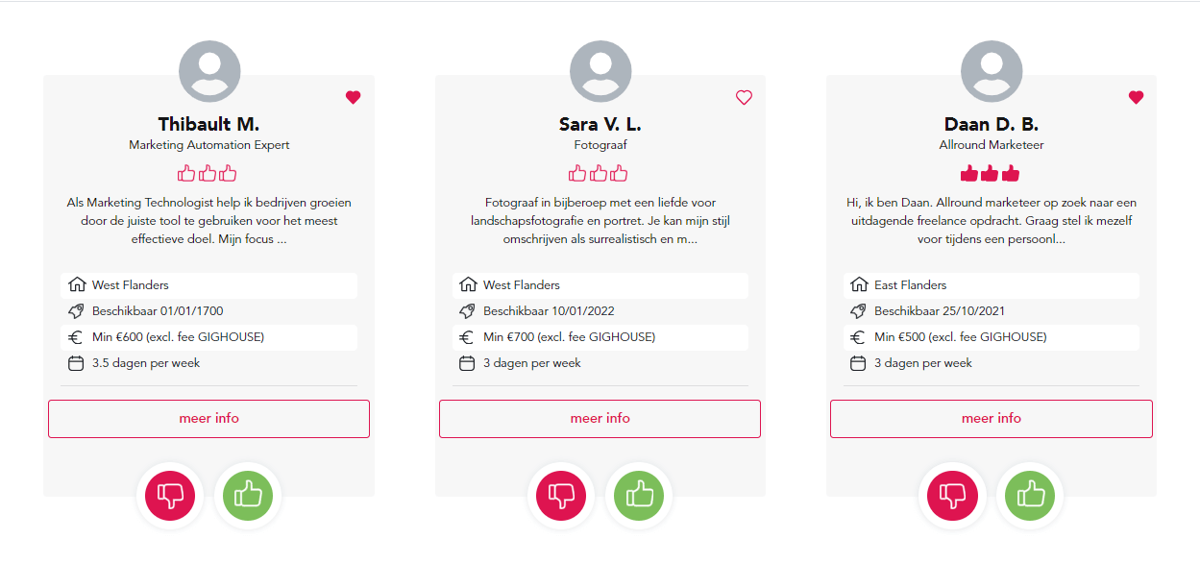This screenshot has height=588, width=1200.
Task: Click Sara V. L. profile avatar
Action: point(600,72)
